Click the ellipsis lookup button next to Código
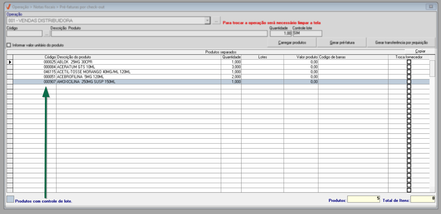Screen dimensions: 441x214 [47, 34]
